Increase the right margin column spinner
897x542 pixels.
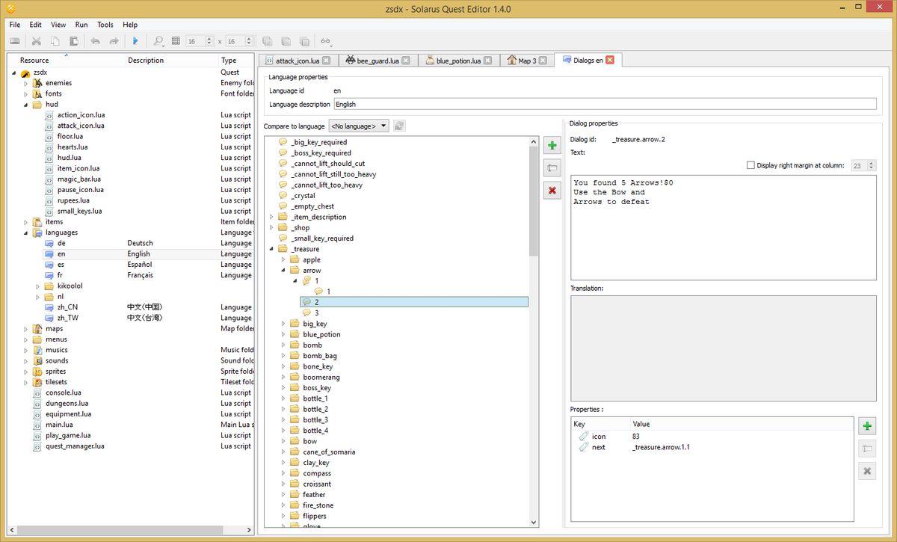tap(872, 163)
